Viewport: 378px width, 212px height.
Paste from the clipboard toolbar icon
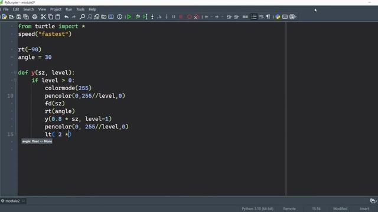[58, 17]
